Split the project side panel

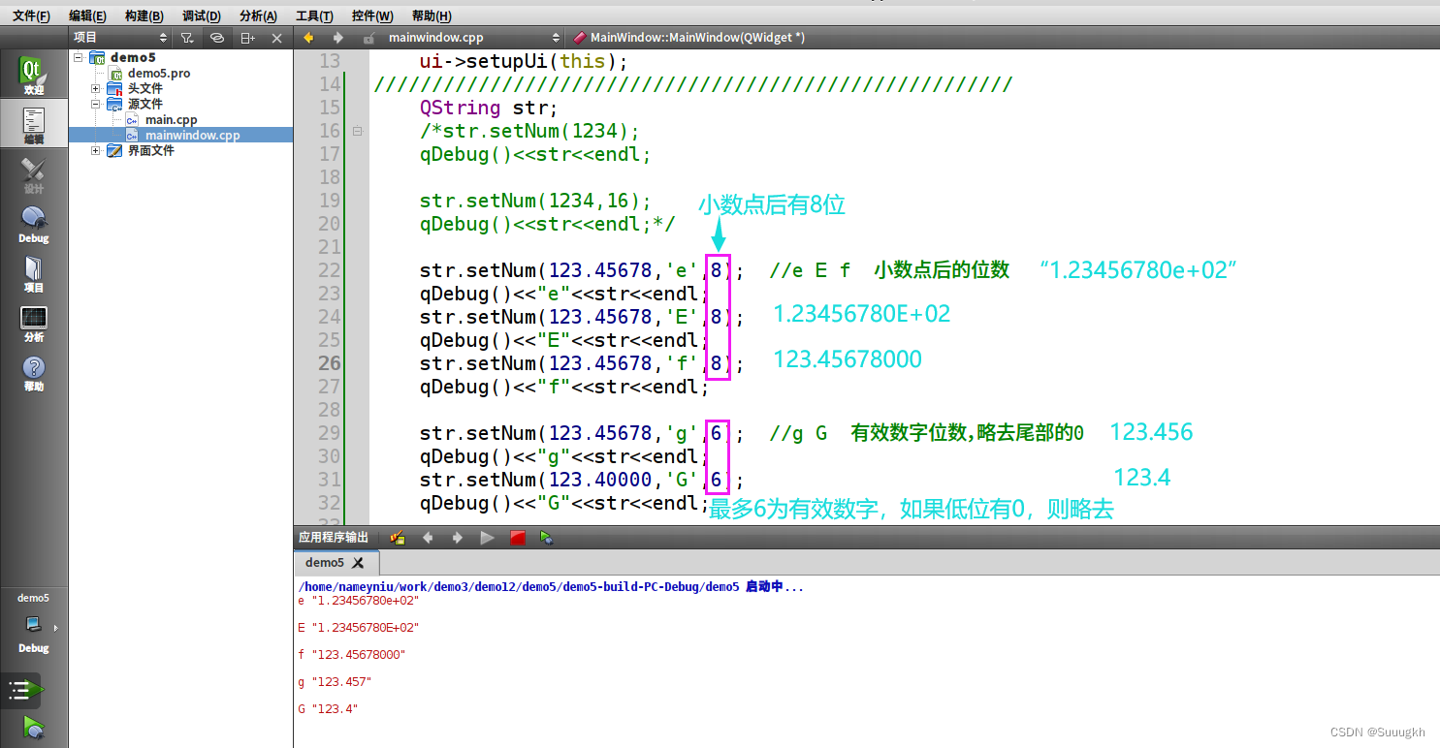(248, 38)
